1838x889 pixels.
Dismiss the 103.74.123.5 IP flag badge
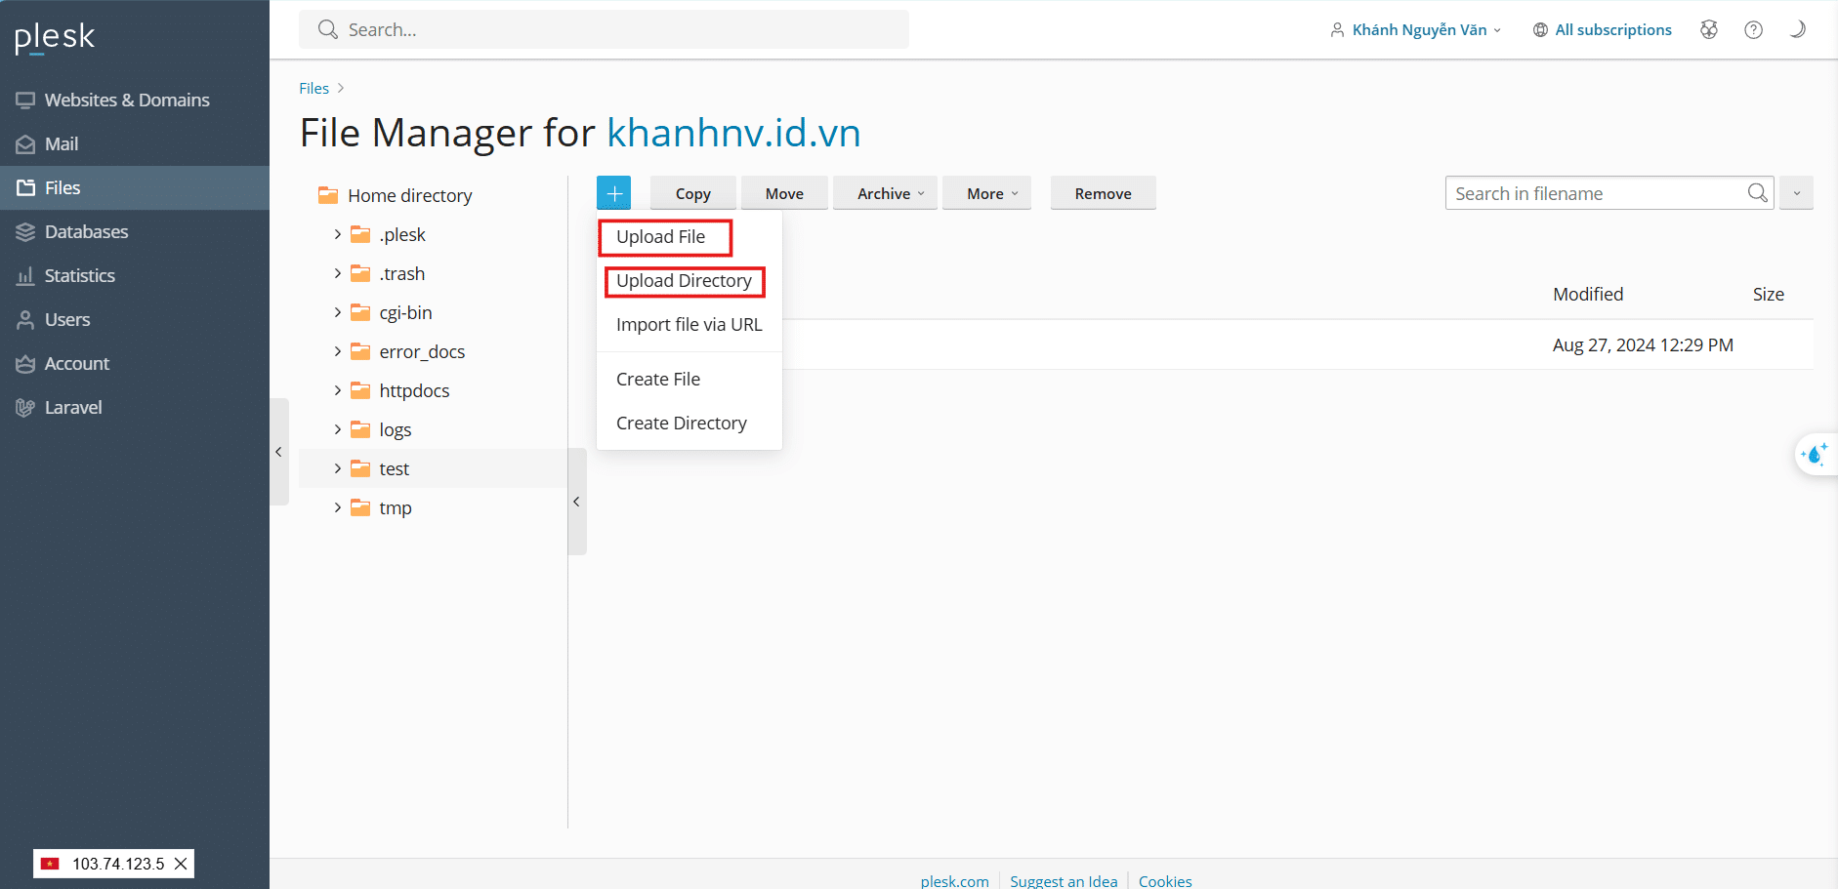[181, 864]
